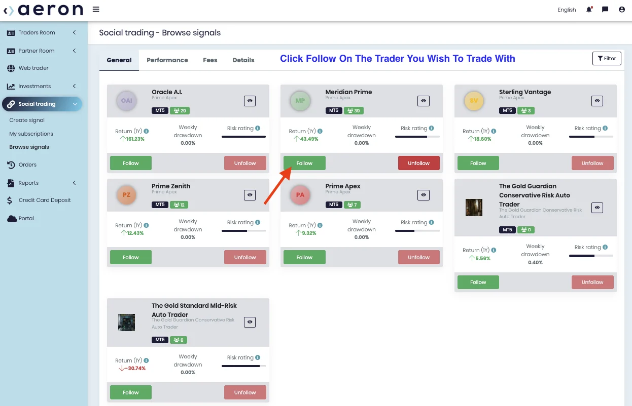Click the 39 followers badge on Meridian Prime

click(x=353, y=110)
